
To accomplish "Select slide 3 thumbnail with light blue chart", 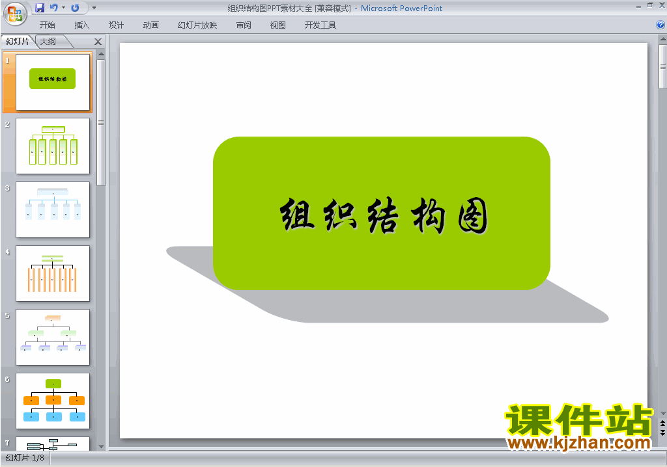I will tap(53, 209).
